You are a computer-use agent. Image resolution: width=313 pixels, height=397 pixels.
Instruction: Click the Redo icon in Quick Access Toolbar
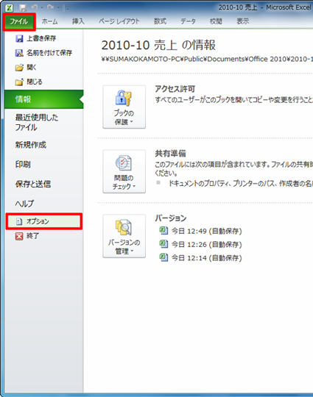click(50, 8)
